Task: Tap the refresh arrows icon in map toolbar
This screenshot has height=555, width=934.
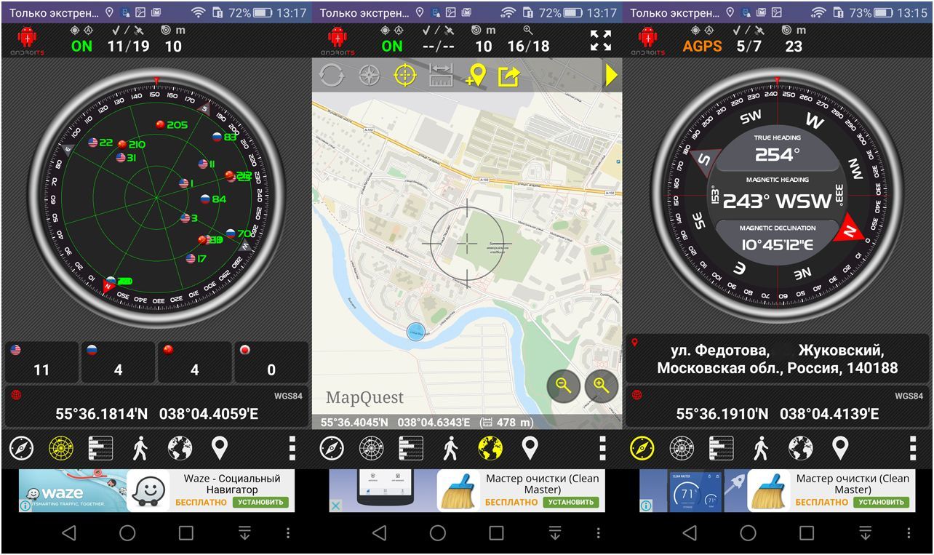Action: [331, 76]
